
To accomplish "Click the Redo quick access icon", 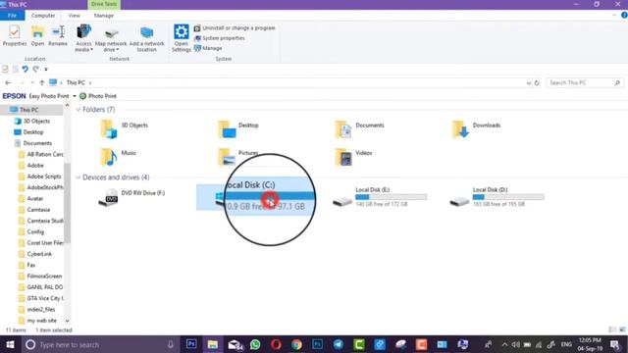I will tap(36, 69).
